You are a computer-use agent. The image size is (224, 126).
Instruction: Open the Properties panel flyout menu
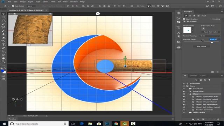pos(222,12)
